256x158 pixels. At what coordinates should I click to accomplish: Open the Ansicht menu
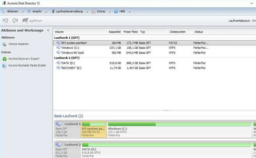37,11
